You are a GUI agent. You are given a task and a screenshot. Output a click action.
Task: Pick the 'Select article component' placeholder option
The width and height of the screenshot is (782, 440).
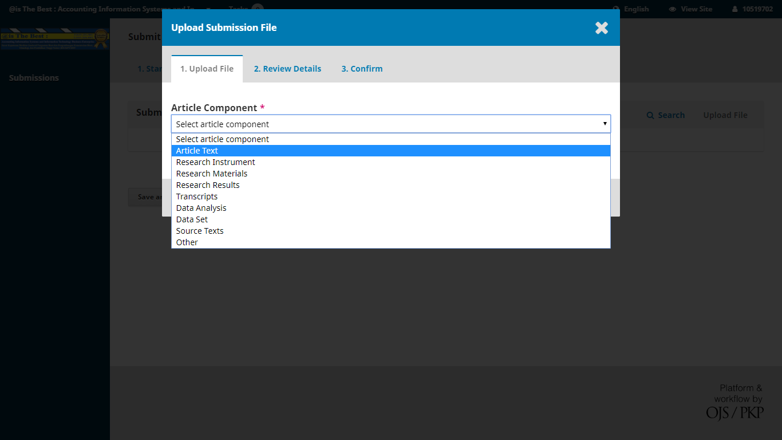[x=391, y=139]
